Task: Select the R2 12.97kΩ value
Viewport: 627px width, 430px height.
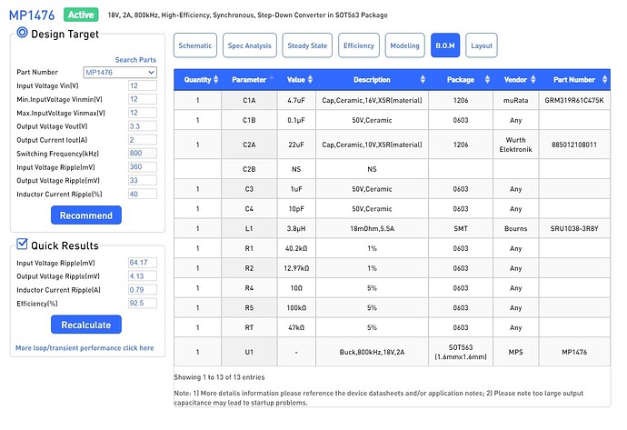Action: click(296, 268)
